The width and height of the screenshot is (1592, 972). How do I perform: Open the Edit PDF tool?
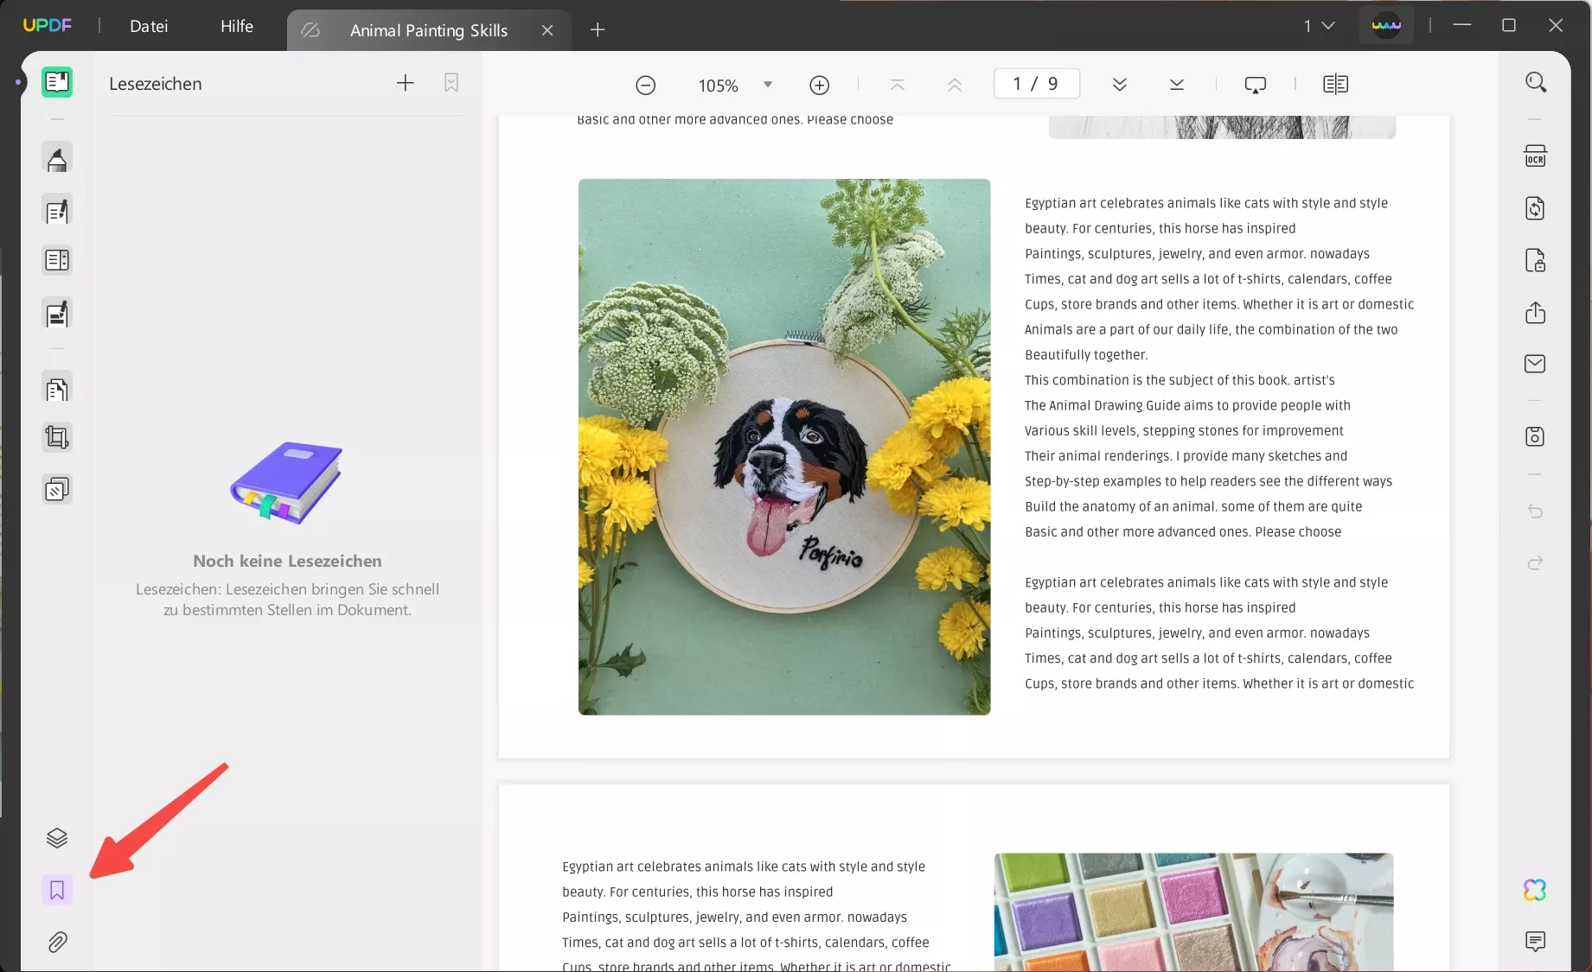(x=57, y=211)
